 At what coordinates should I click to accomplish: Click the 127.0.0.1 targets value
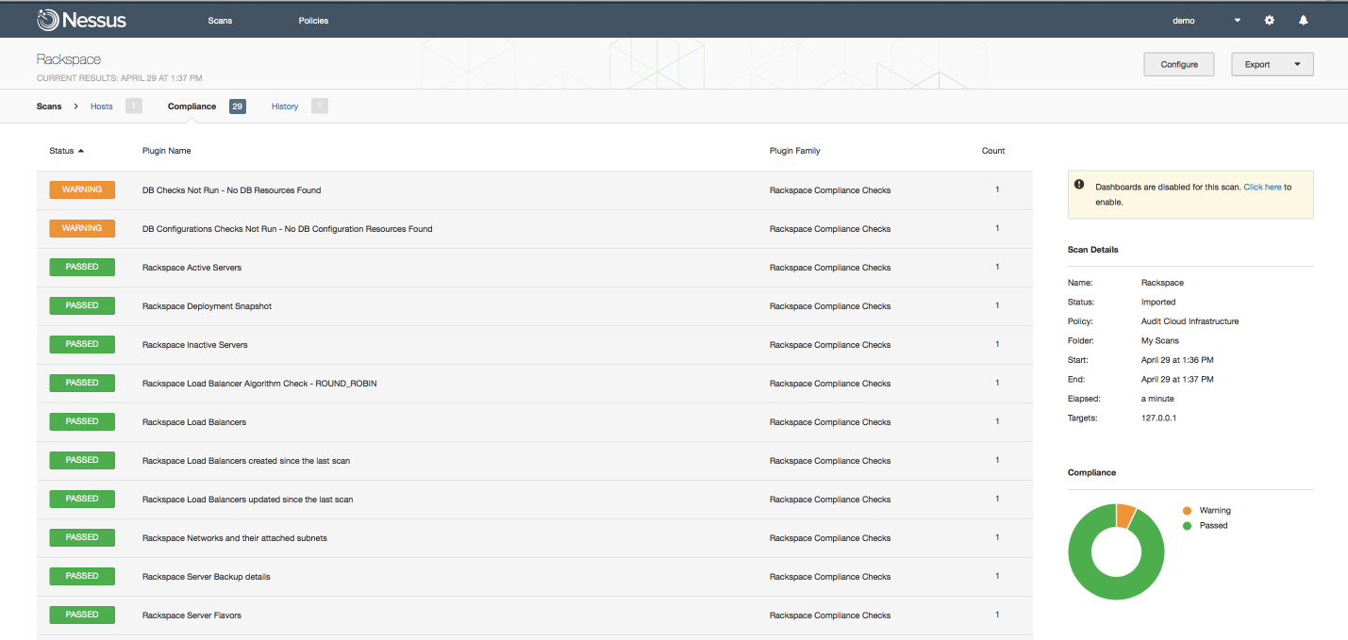[1160, 418]
